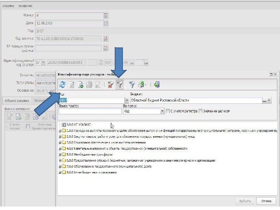Click the Выбрать button
This screenshot has height=210, width=280.
tap(245, 201)
